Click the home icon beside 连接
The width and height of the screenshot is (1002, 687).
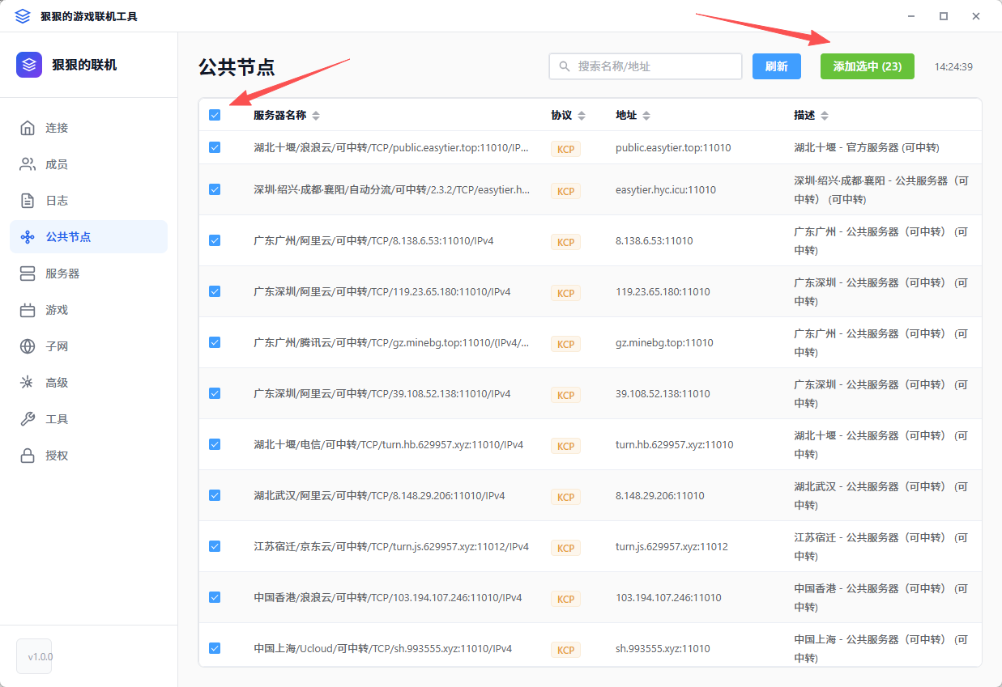pos(28,128)
